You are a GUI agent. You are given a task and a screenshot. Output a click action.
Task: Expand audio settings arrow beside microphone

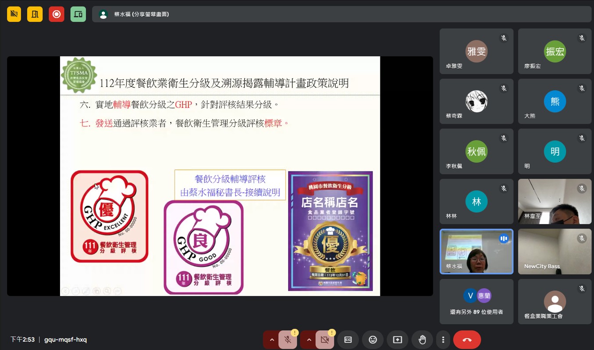coord(272,340)
